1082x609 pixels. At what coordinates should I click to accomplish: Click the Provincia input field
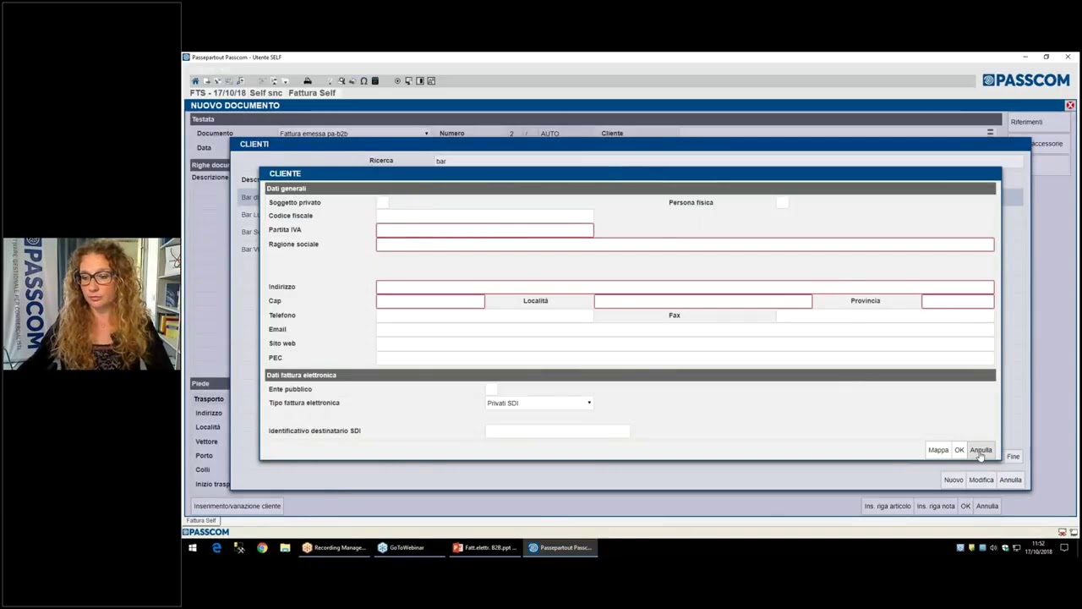pos(958,301)
